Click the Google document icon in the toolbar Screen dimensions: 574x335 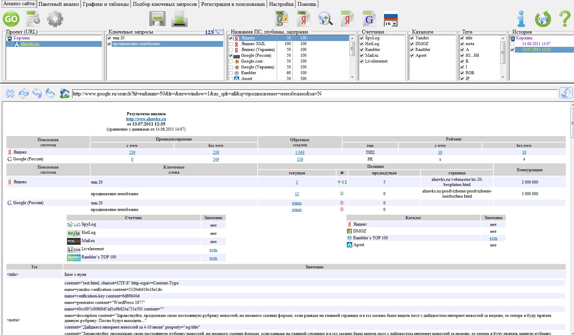point(369,19)
